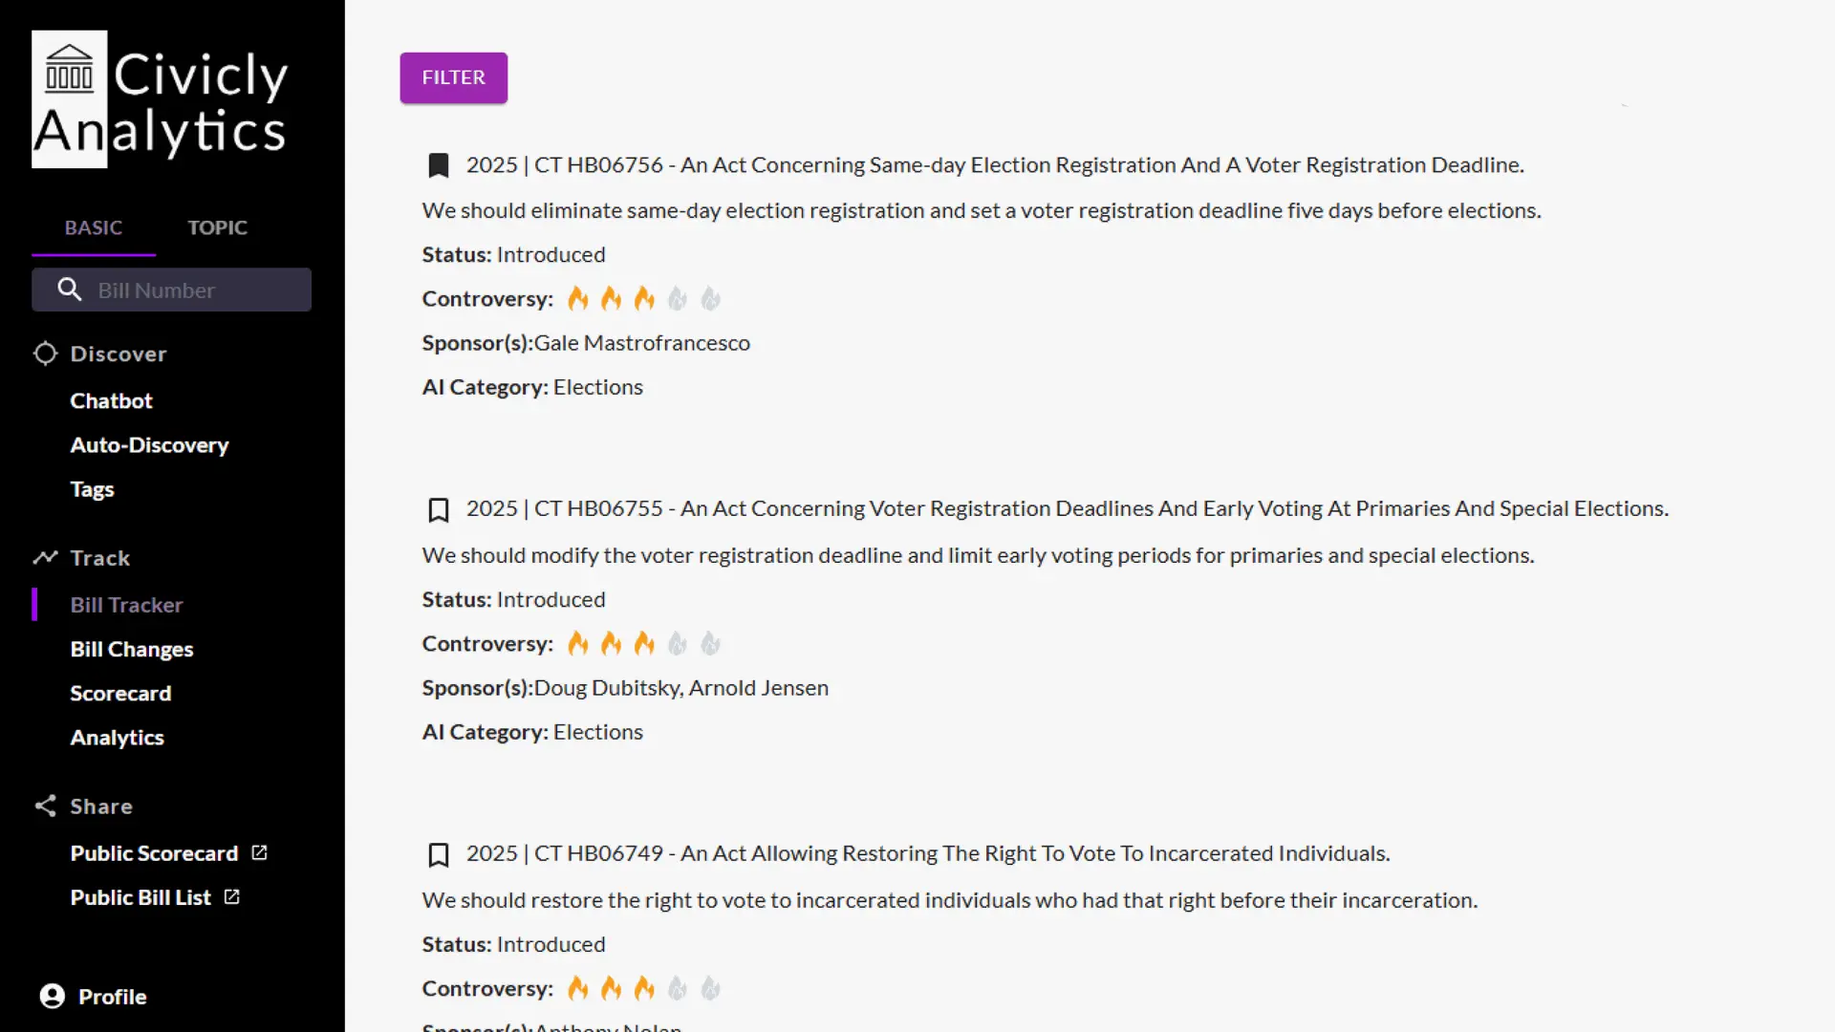Viewport: 1835px width, 1032px height.
Task: Go to Auto-Discovery
Action: (149, 444)
